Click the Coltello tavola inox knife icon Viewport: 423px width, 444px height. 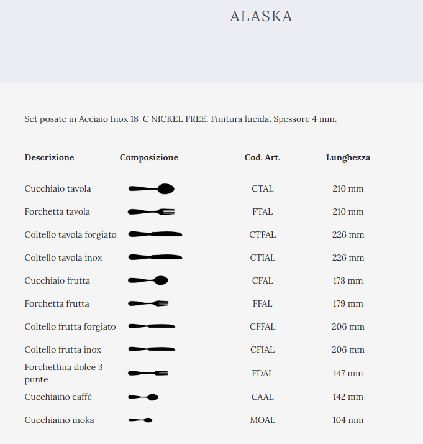coord(155,257)
